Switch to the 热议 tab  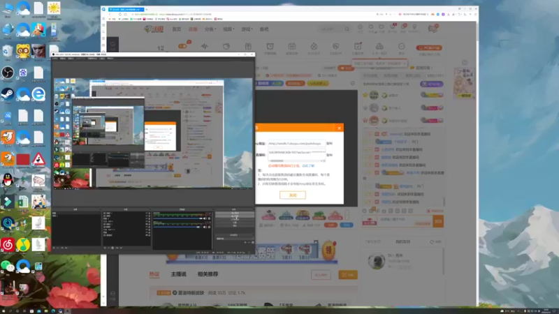154,274
